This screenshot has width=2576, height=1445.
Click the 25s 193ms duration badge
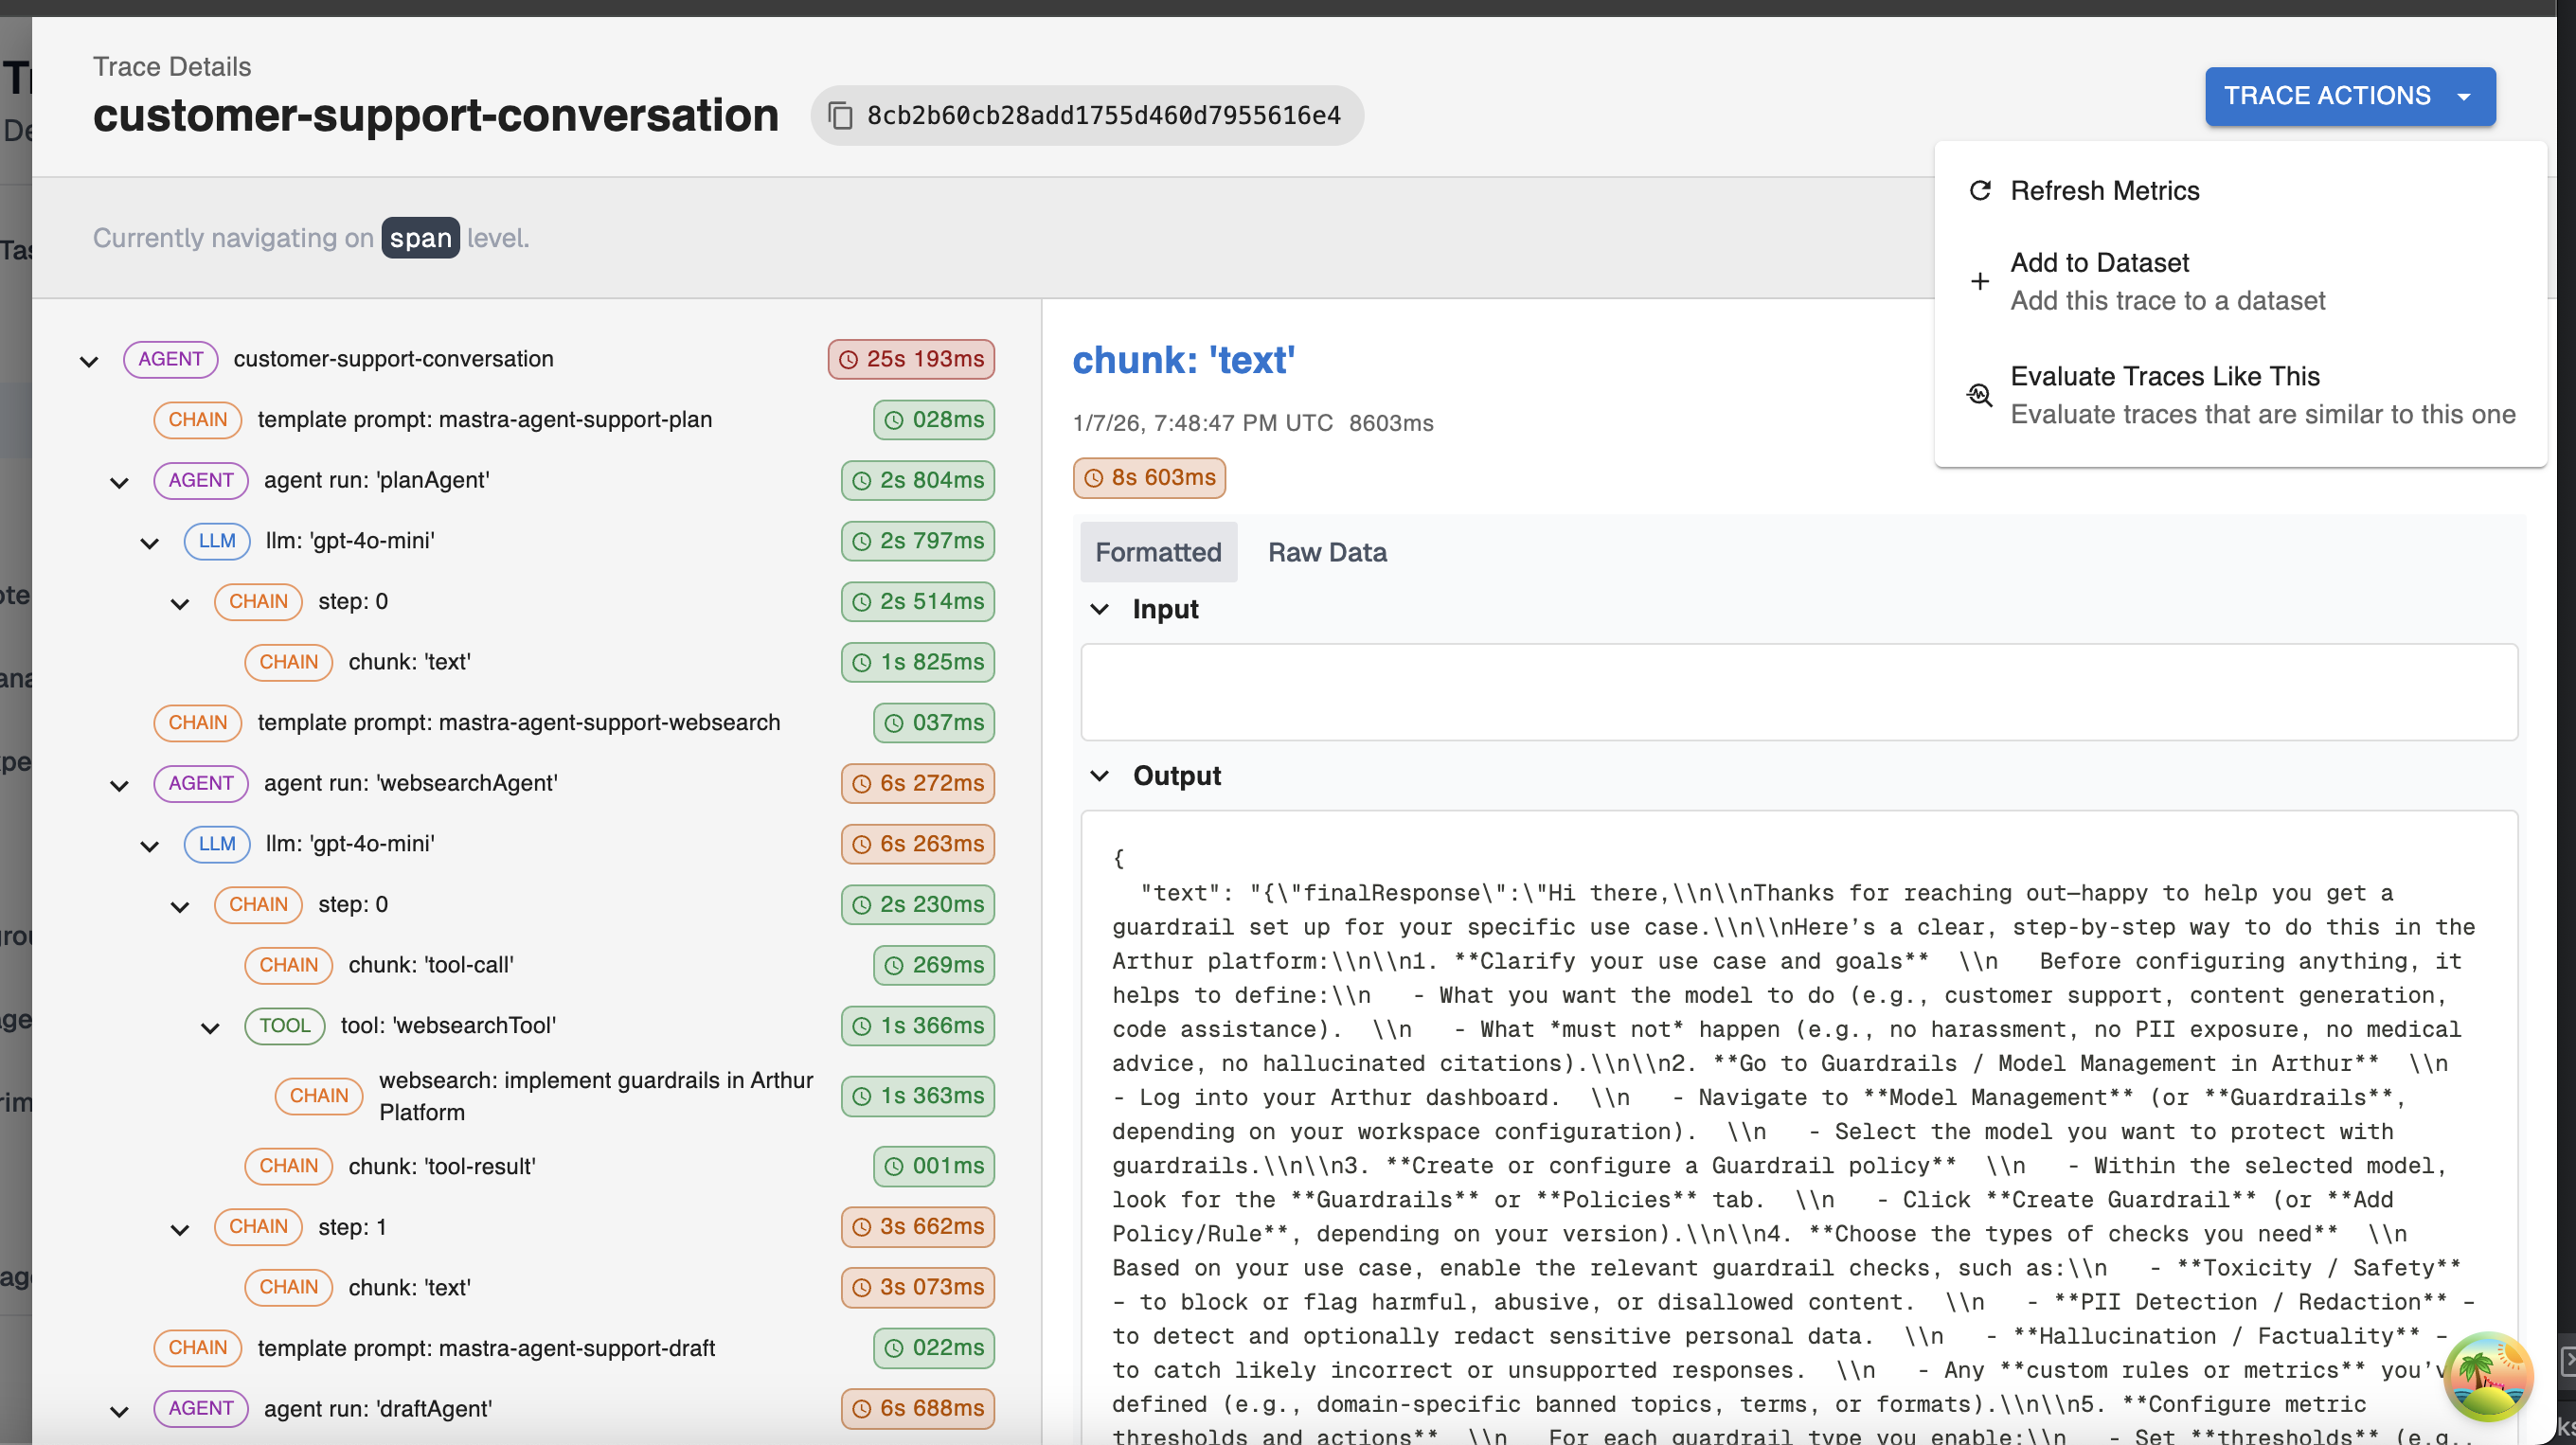pyautogui.click(x=911, y=359)
